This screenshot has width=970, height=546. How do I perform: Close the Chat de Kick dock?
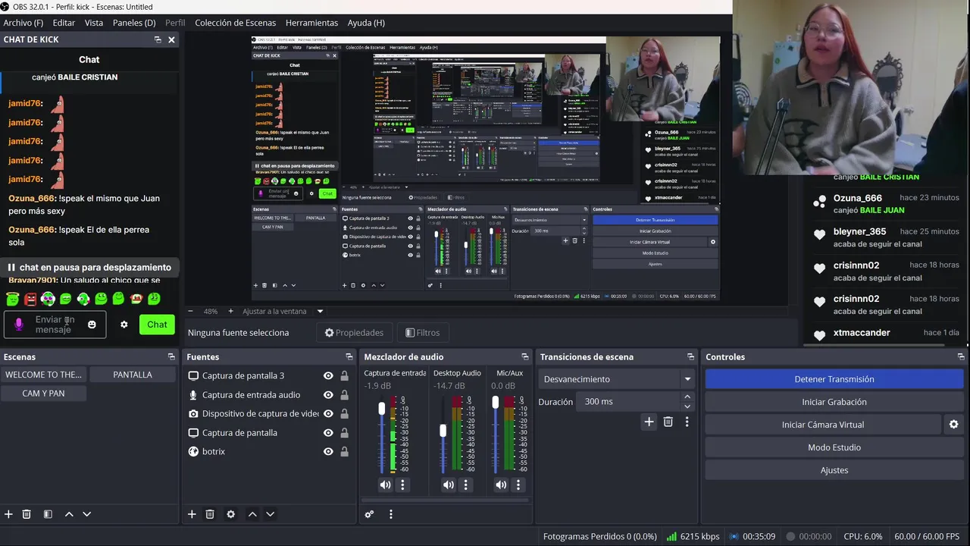coord(171,39)
